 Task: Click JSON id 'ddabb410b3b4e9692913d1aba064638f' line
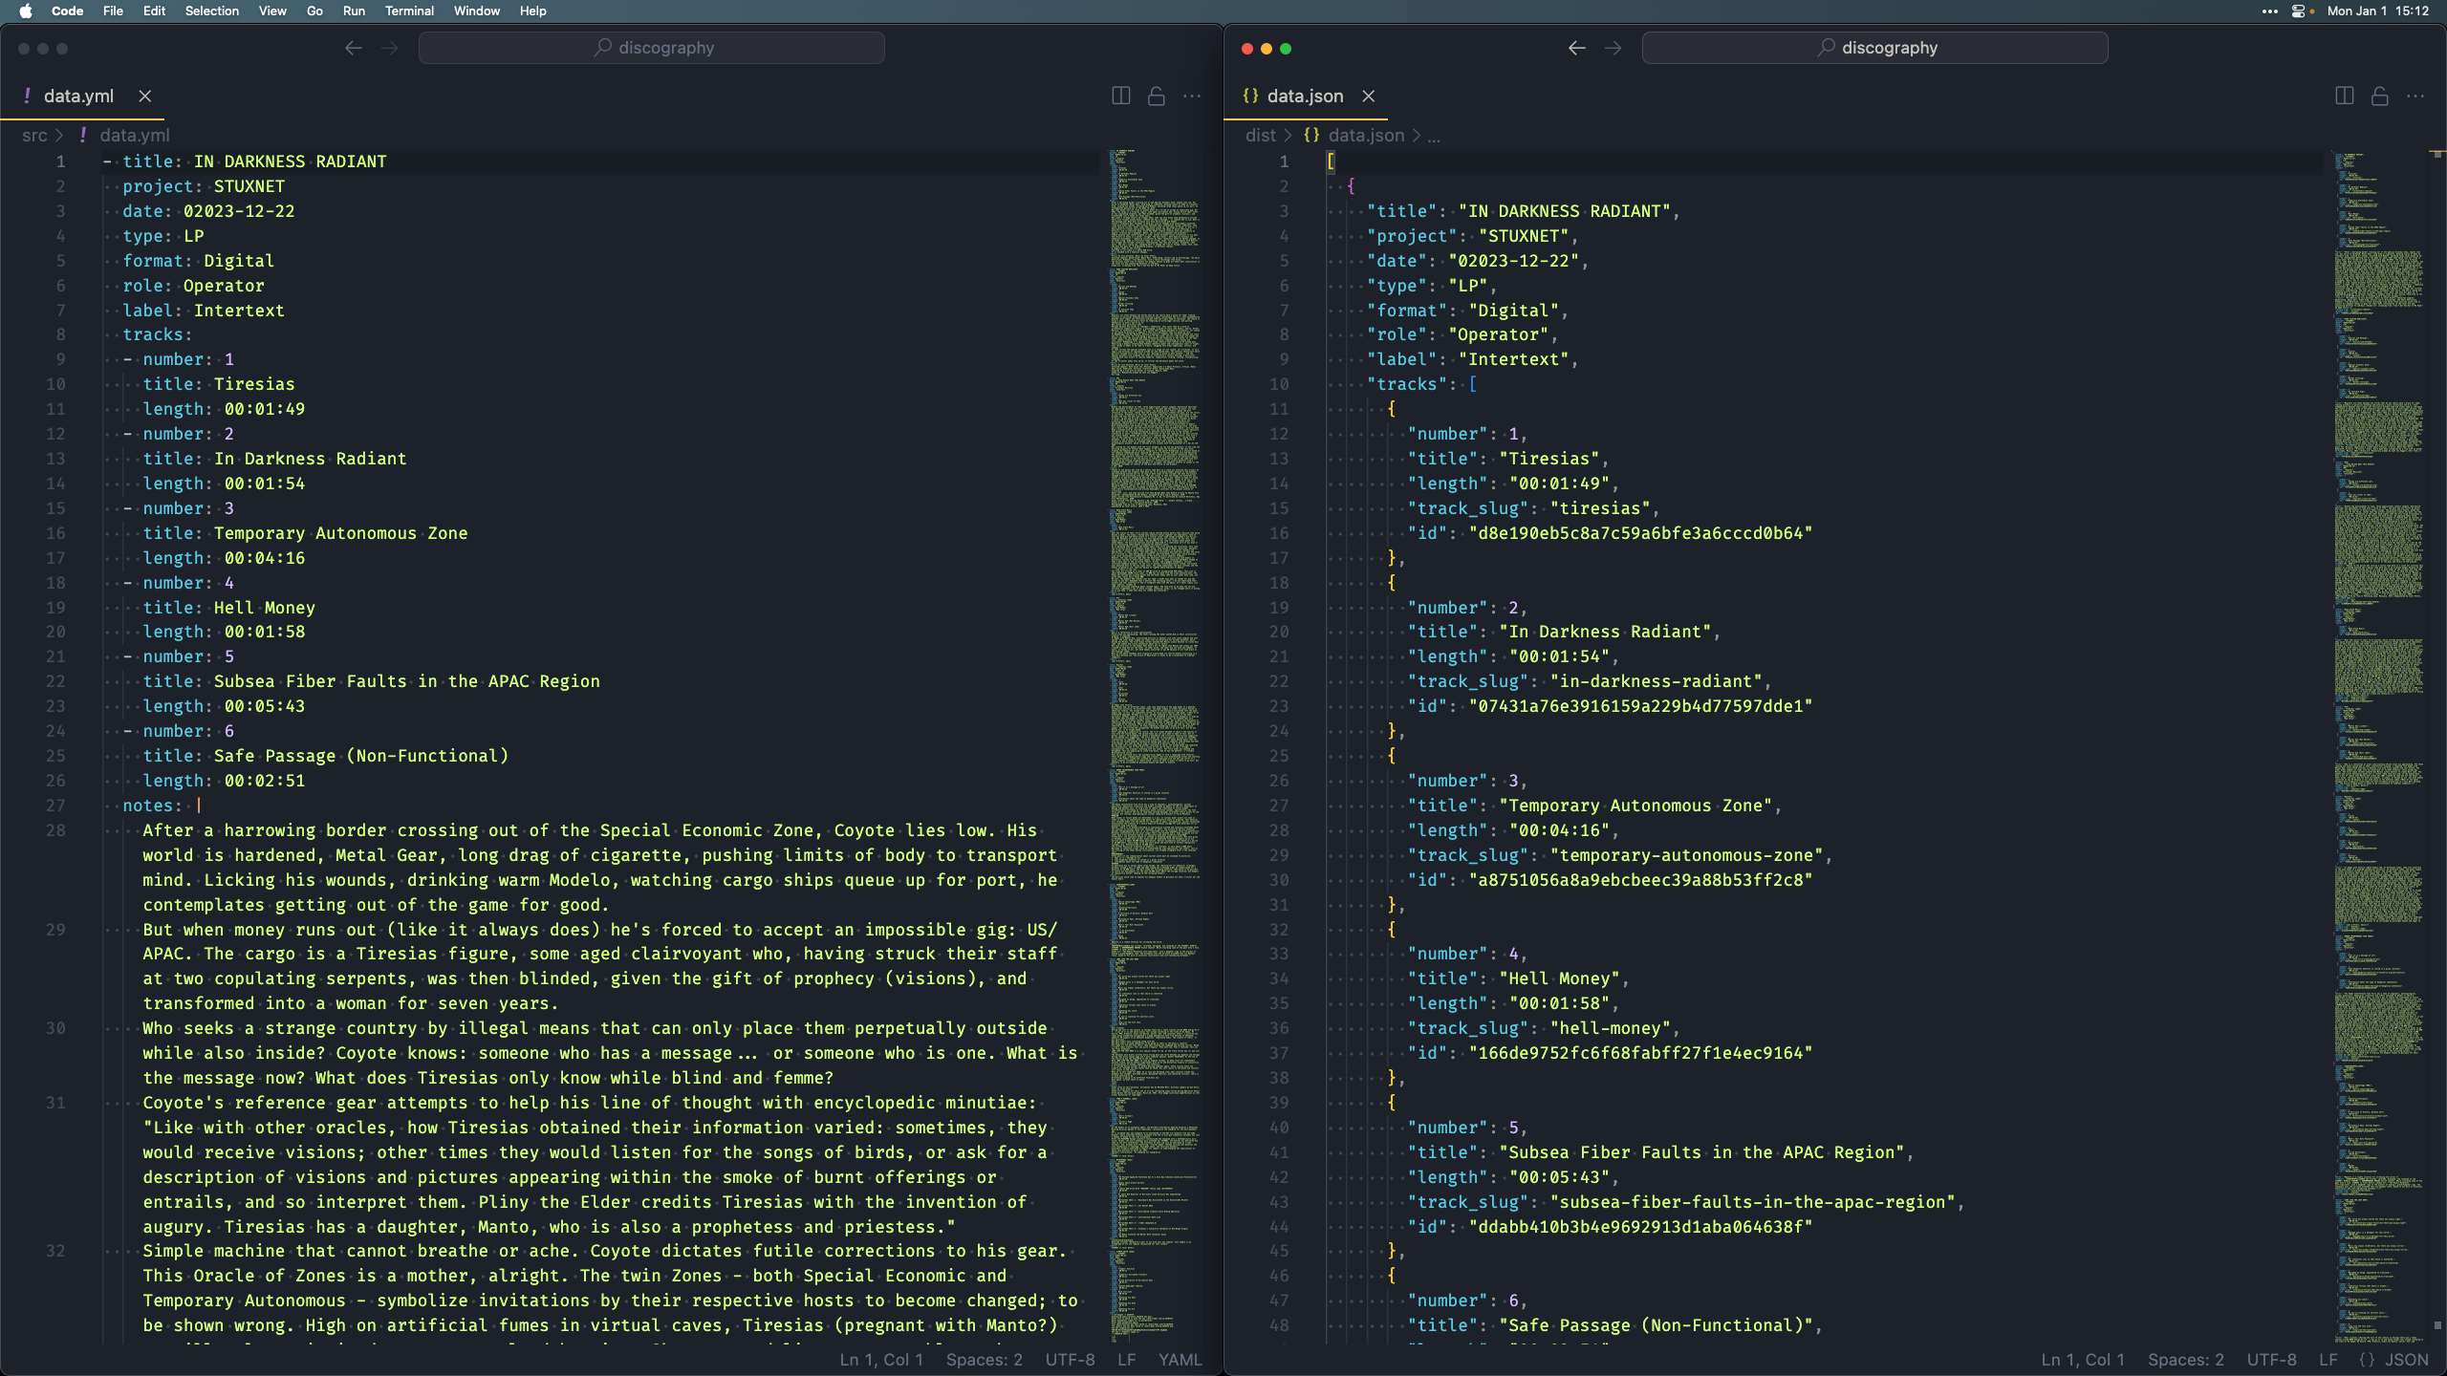pyautogui.click(x=1610, y=1227)
